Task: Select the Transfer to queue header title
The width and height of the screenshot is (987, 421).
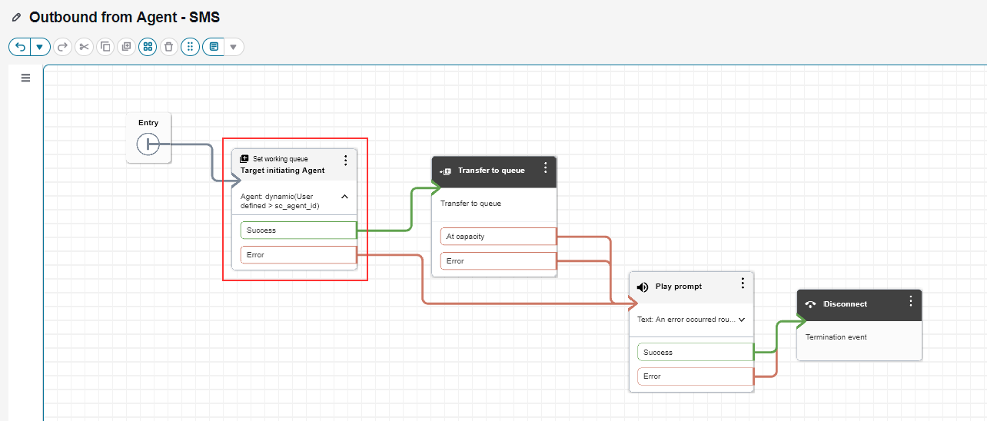Action: click(x=491, y=171)
